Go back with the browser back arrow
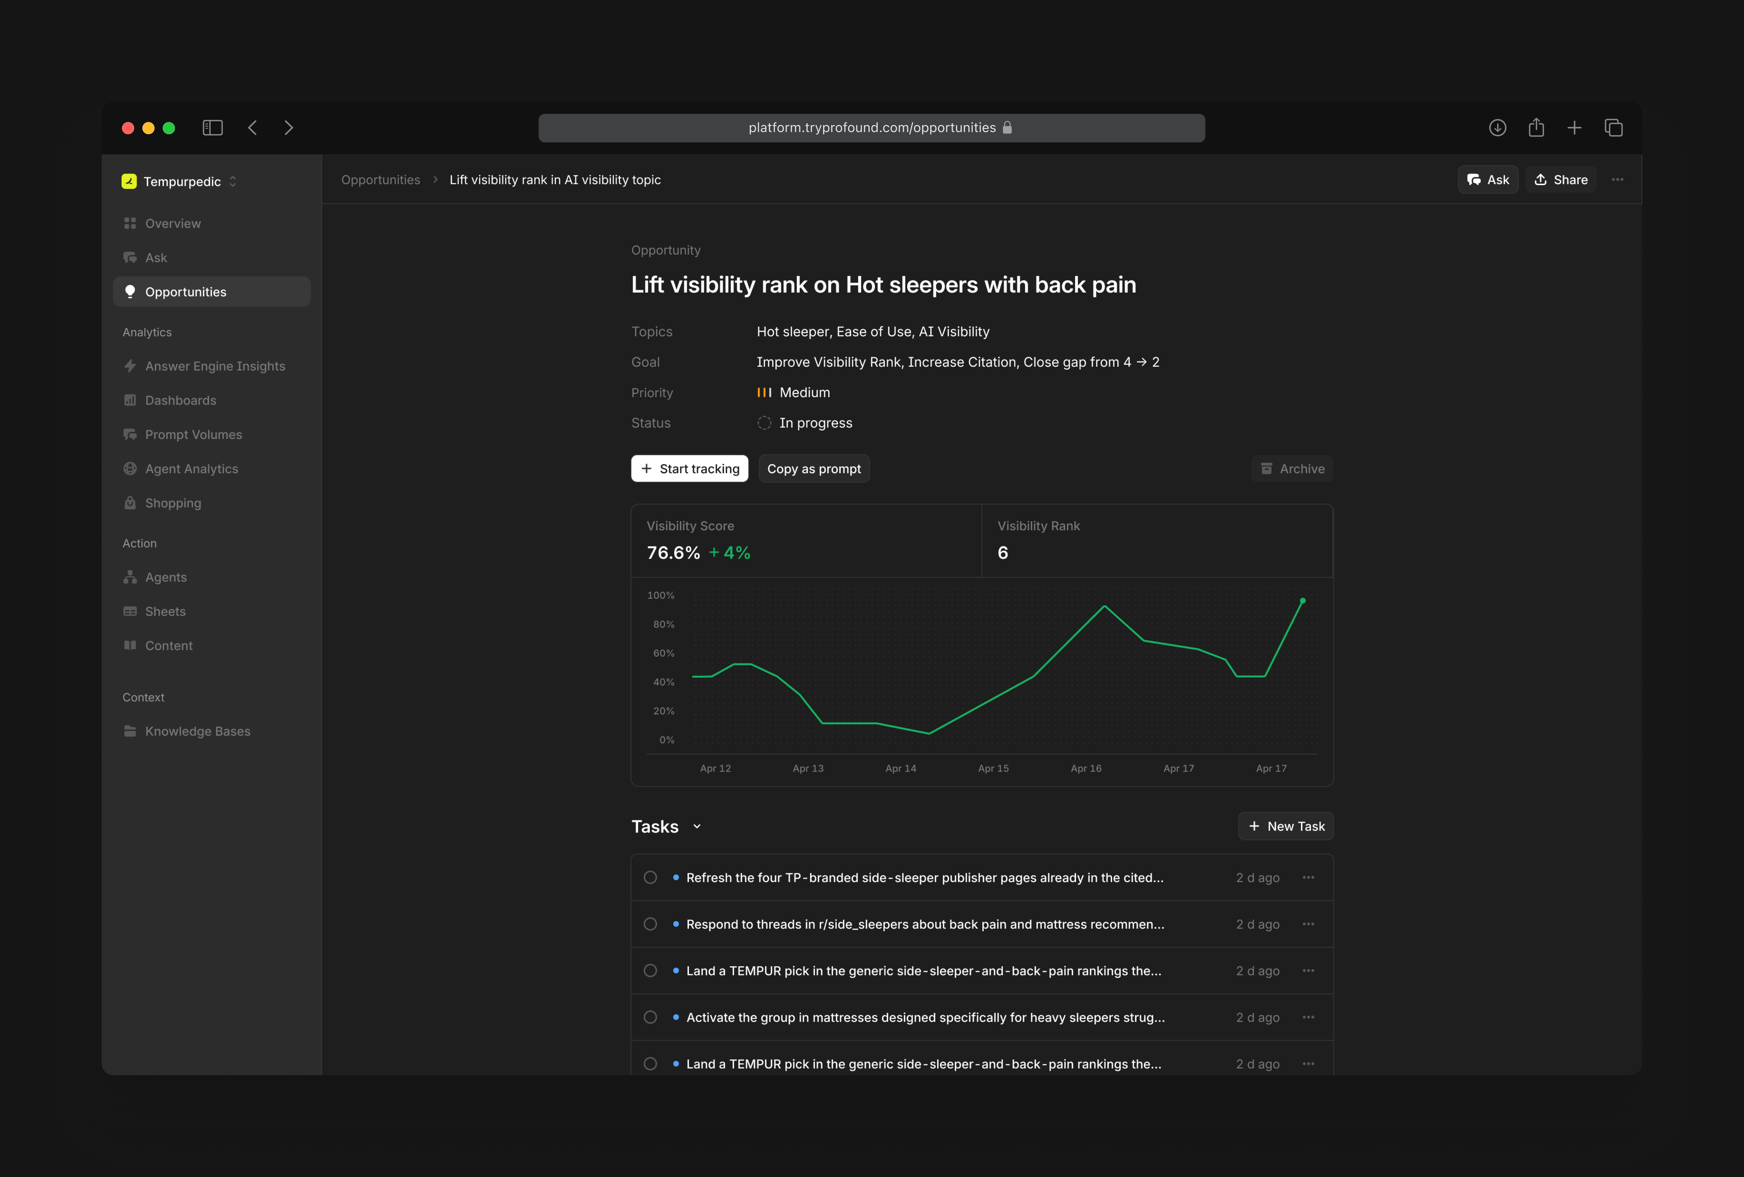The width and height of the screenshot is (1744, 1177). tap(253, 128)
